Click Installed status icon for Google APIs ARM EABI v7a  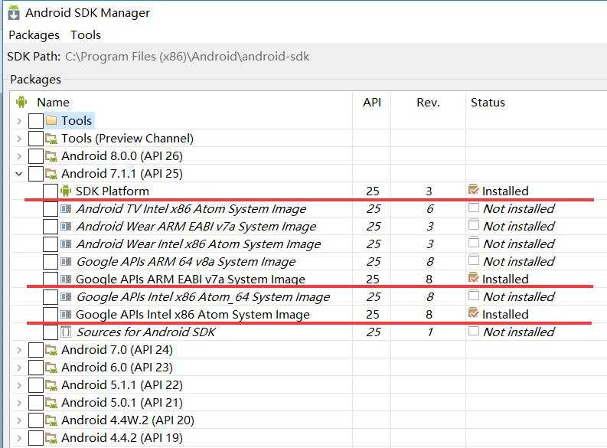[474, 278]
